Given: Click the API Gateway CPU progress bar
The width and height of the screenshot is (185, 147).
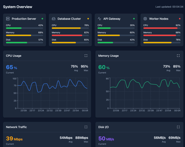Looking at the screenshot, I should pyautogui.click(x=116, y=28).
